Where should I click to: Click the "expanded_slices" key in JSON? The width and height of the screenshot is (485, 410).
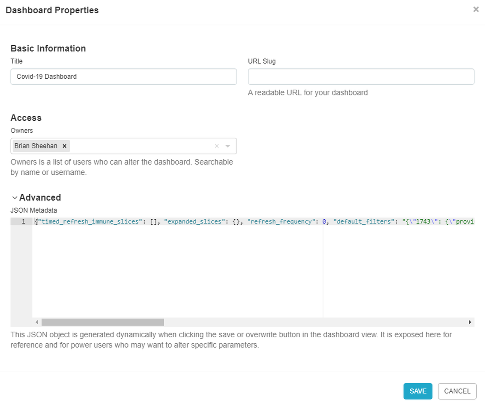coord(194,221)
